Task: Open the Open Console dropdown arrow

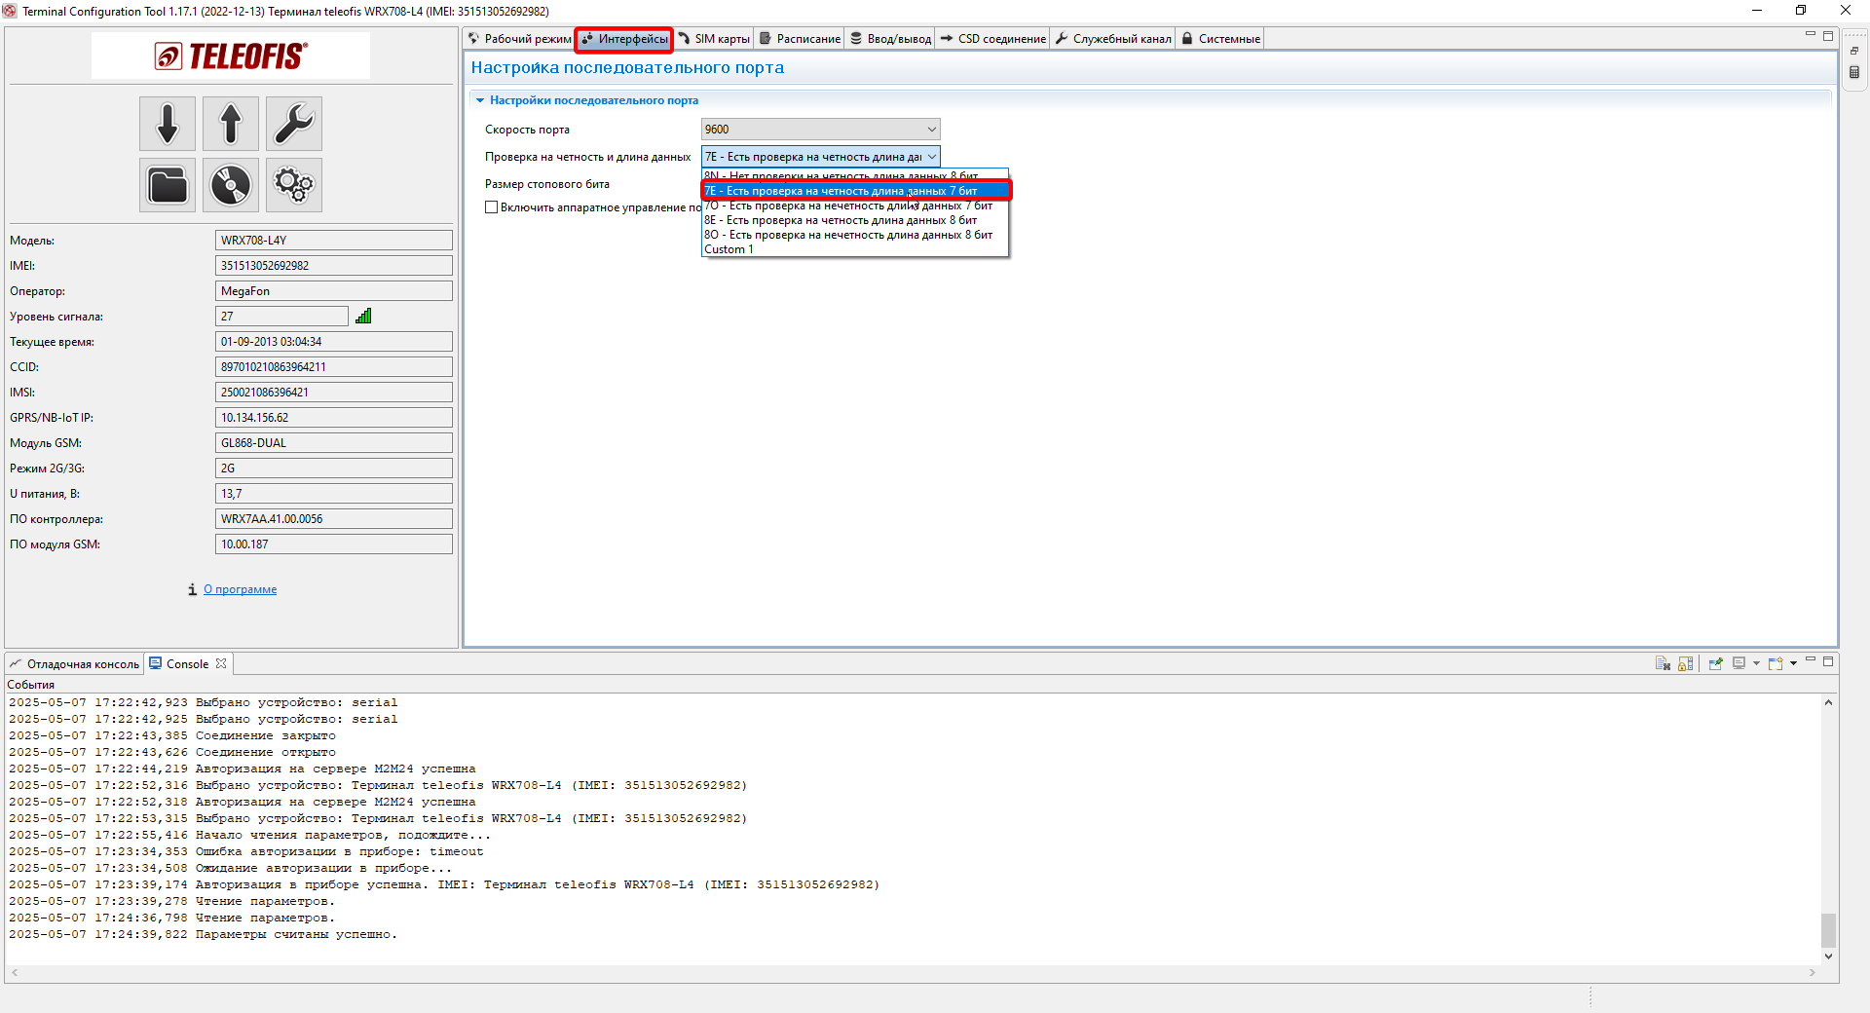Action: [x=1793, y=663]
